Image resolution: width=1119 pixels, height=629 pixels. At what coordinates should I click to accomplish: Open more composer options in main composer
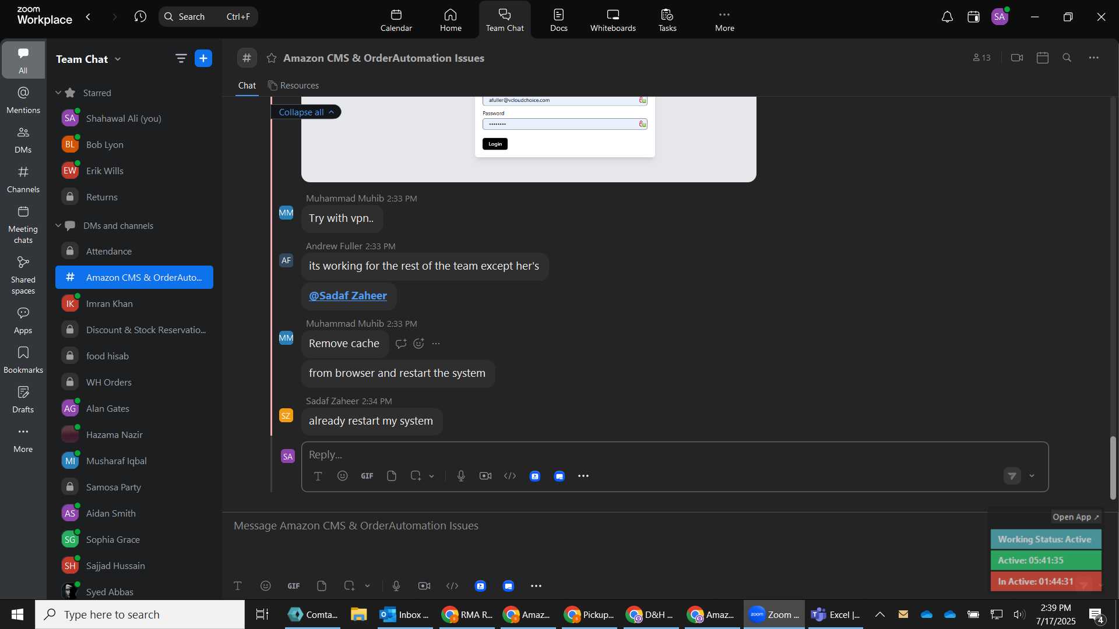click(x=536, y=586)
